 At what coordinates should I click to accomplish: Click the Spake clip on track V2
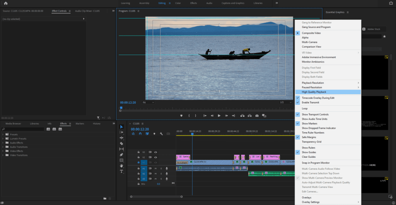click(x=183, y=157)
